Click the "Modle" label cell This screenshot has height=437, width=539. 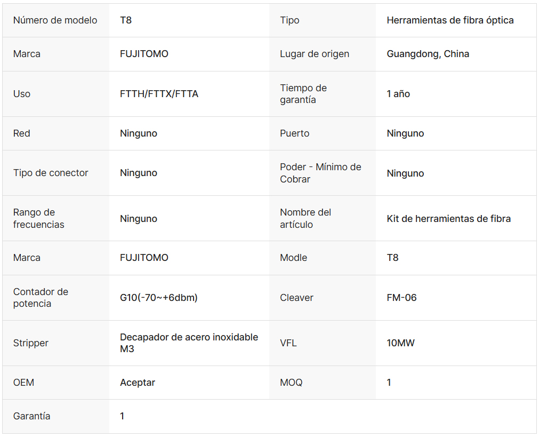point(293,258)
